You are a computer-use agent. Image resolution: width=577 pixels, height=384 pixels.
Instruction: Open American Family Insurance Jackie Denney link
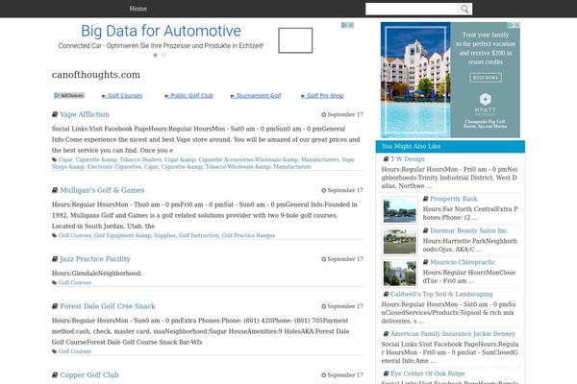[453, 334]
